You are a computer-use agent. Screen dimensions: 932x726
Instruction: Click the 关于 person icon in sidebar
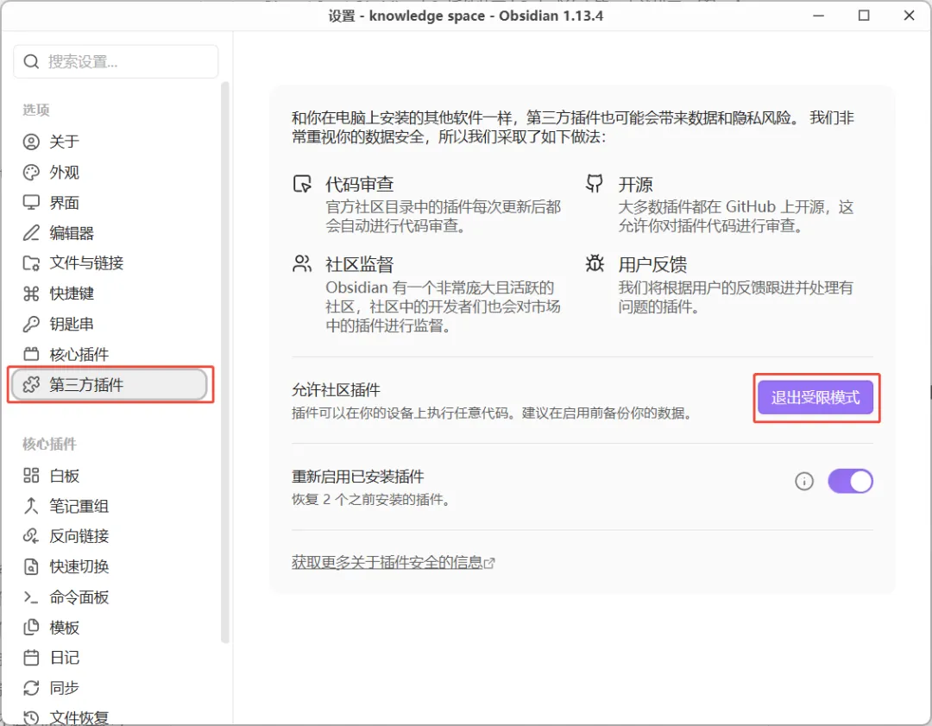coord(31,142)
